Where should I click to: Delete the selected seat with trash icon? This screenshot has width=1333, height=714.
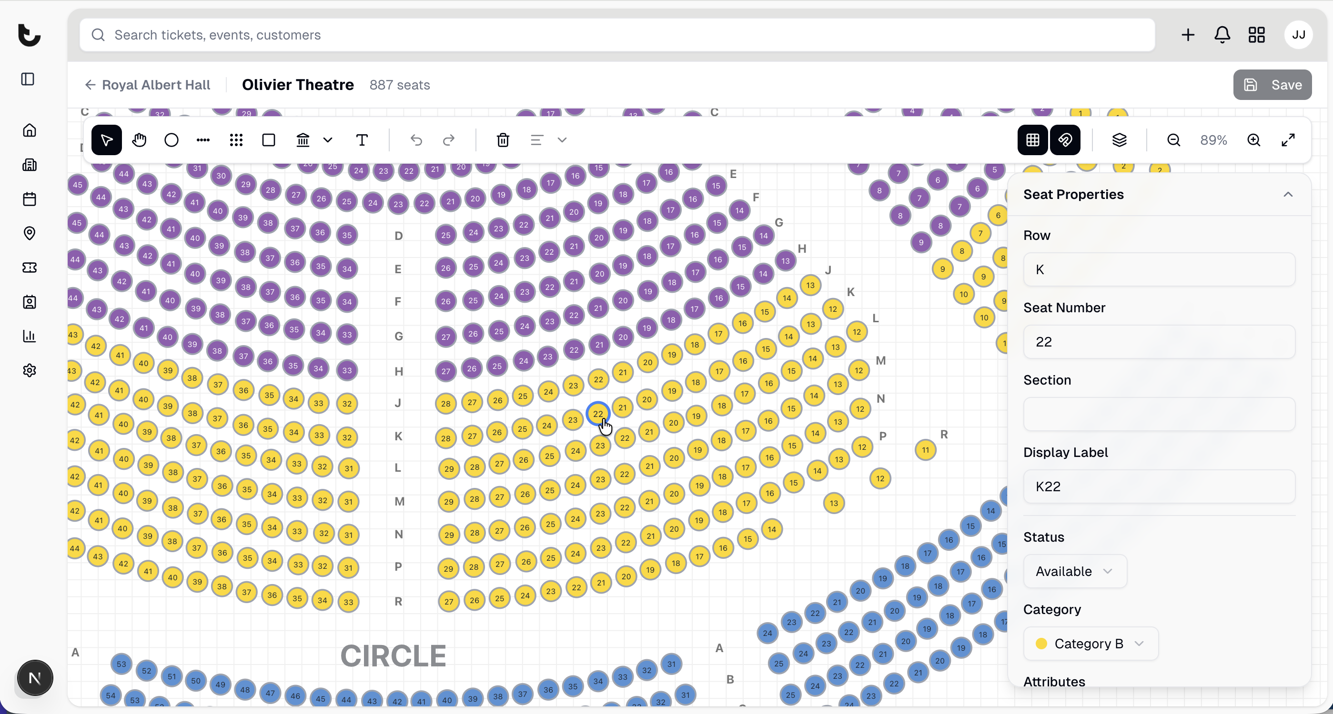[x=503, y=139]
